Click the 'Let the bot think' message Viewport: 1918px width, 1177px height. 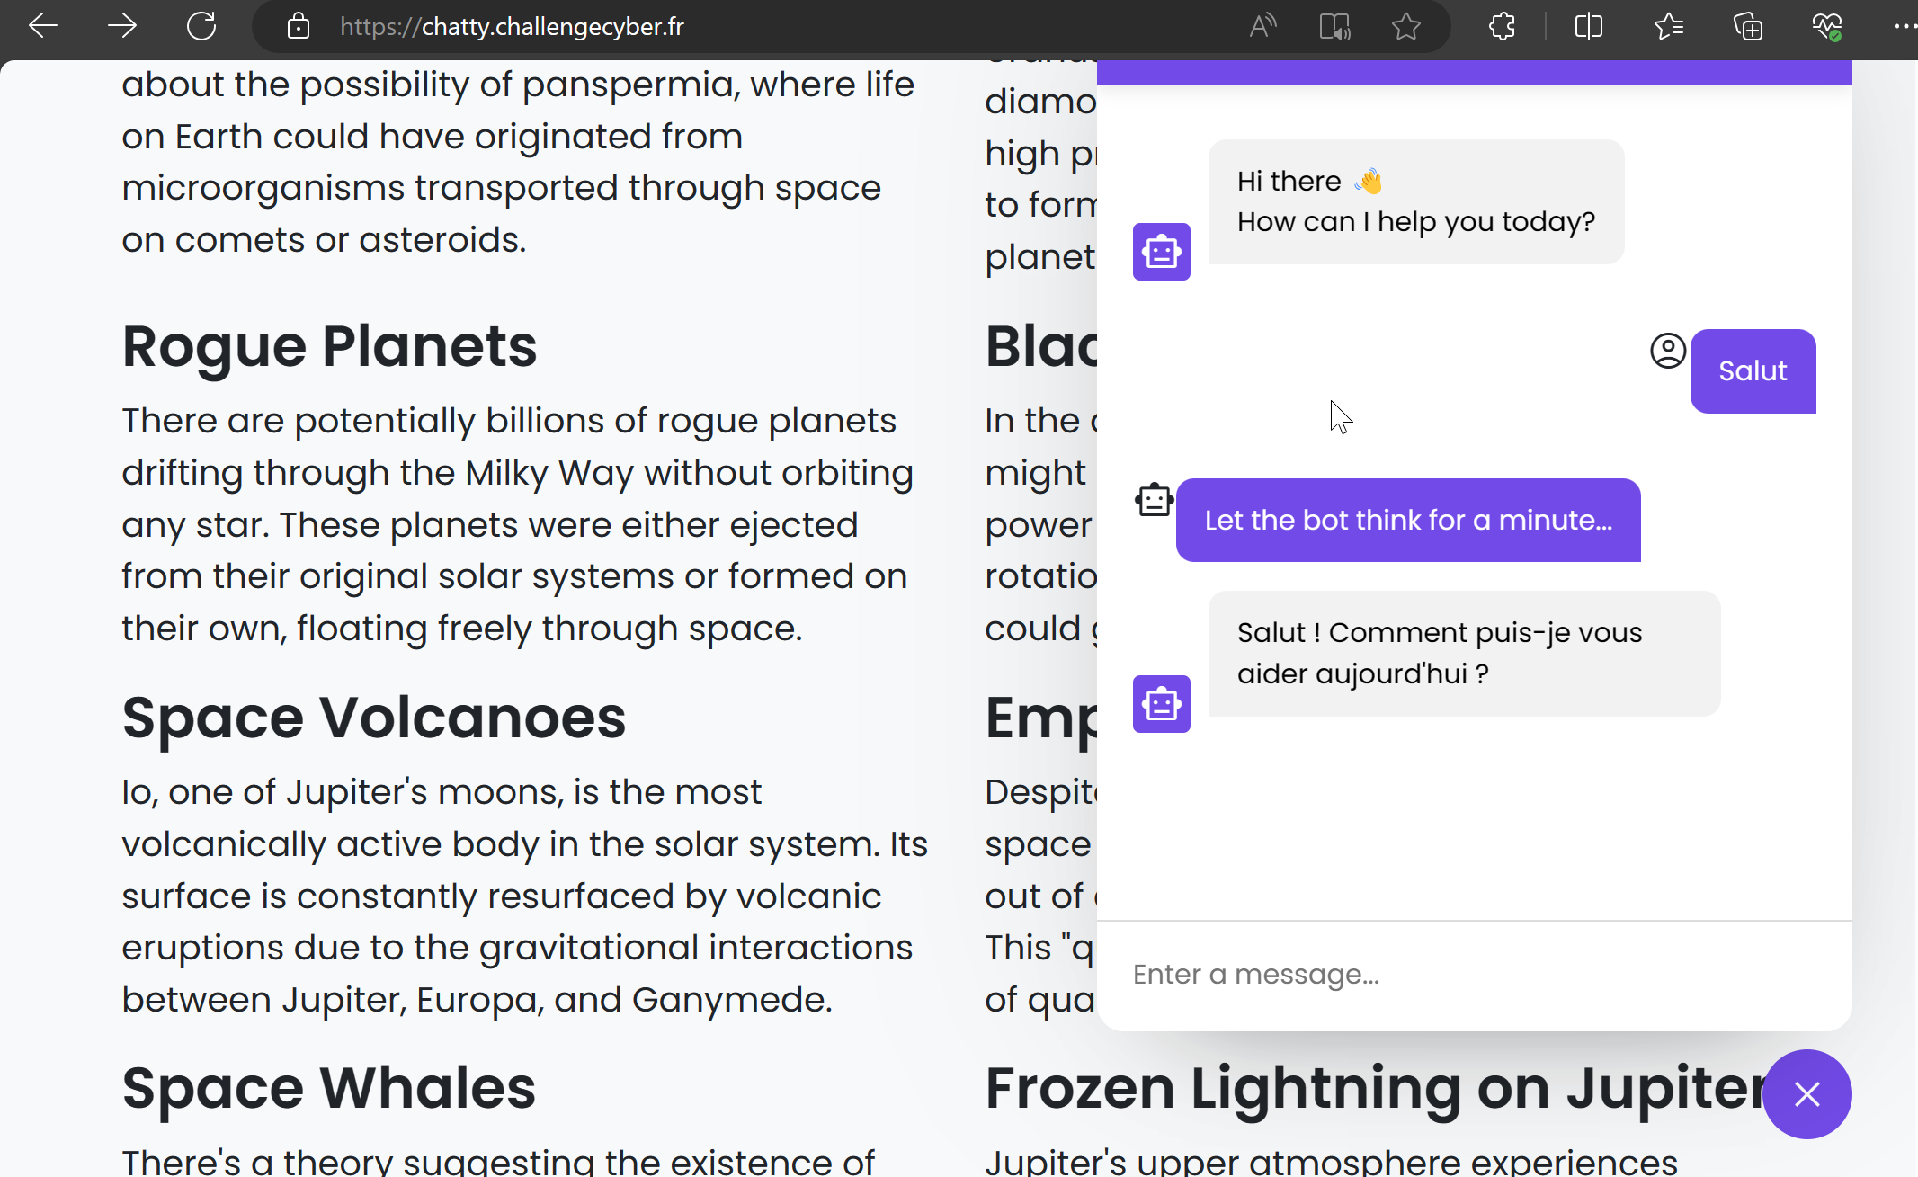pos(1407,520)
